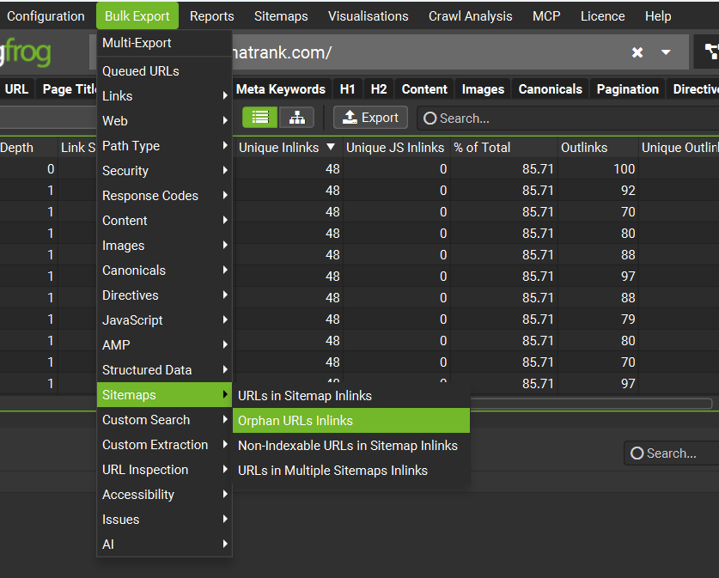
Task: Switch to list view icon
Action: 260,118
